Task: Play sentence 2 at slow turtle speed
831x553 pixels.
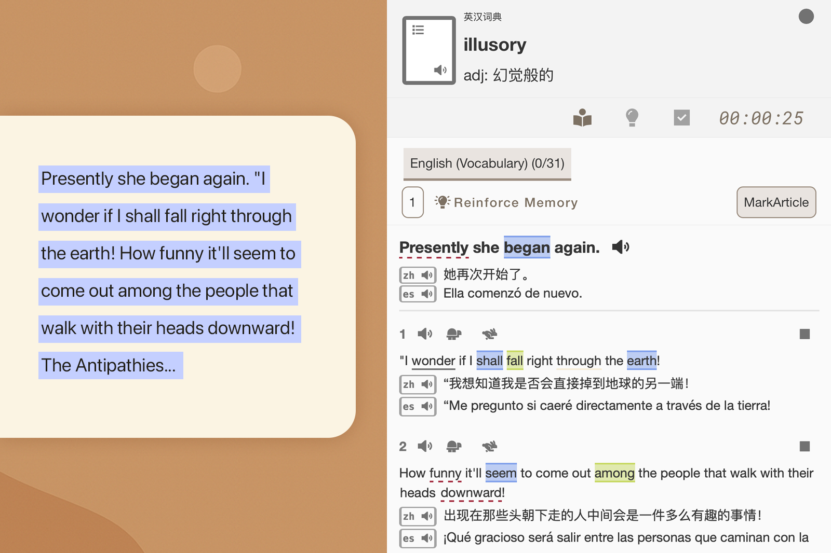Action: coord(453,446)
